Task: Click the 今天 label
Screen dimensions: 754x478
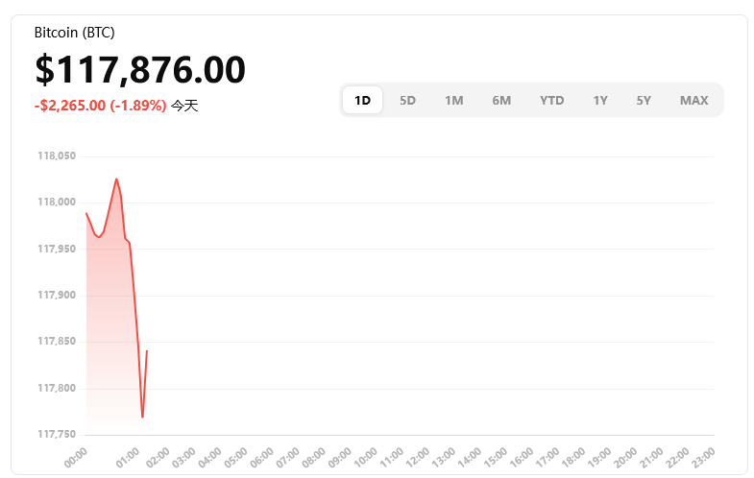Action: click(x=184, y=106)
